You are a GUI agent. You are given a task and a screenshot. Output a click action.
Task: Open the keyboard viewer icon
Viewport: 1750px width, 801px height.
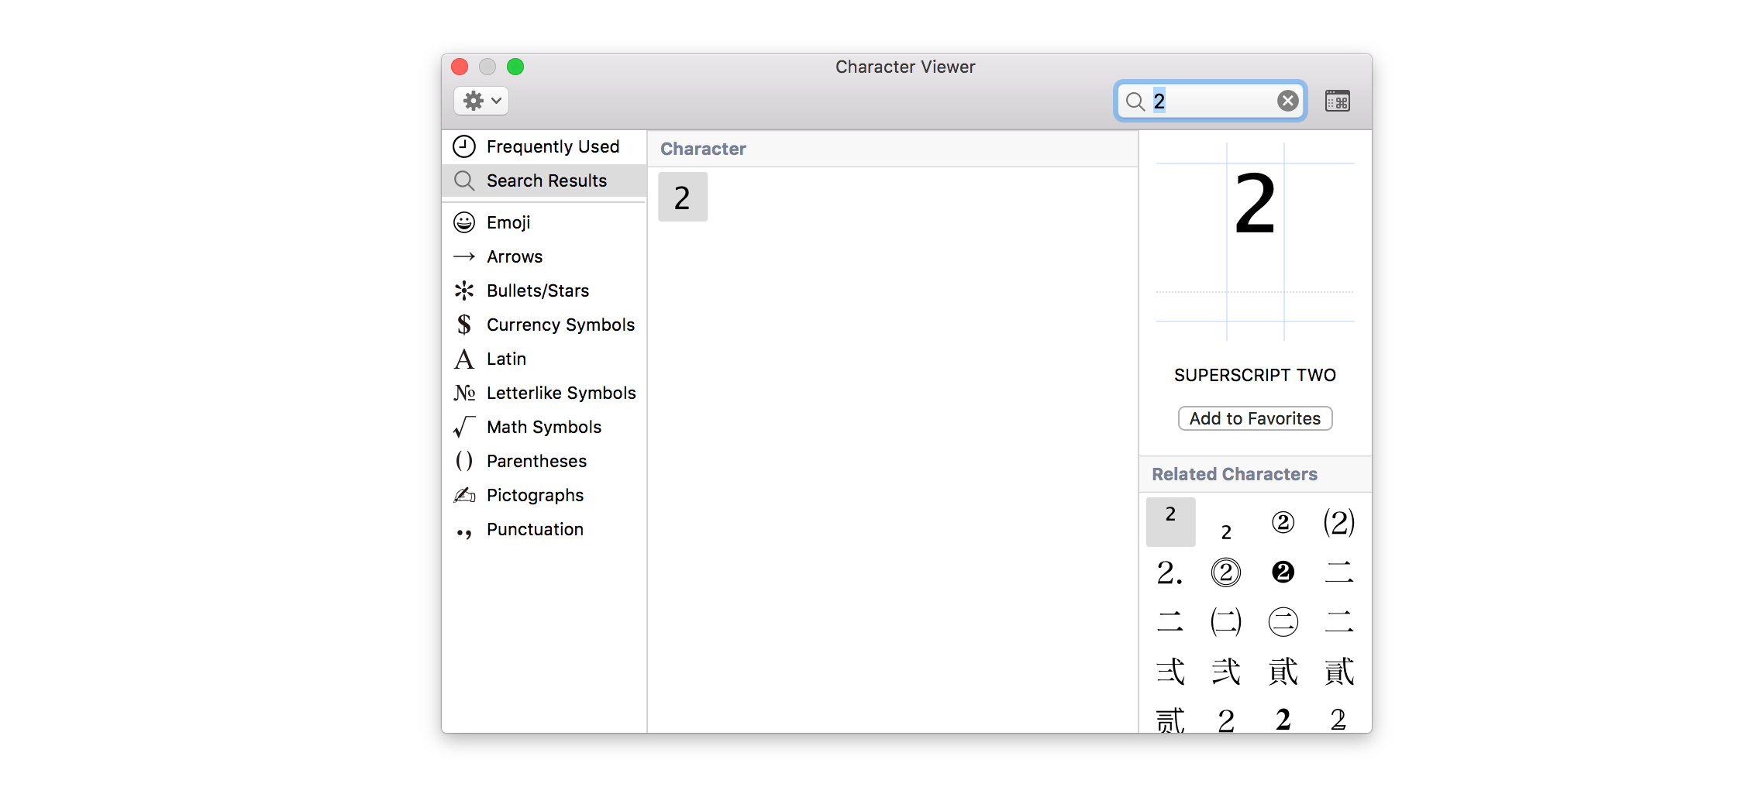pos(1337,101)
